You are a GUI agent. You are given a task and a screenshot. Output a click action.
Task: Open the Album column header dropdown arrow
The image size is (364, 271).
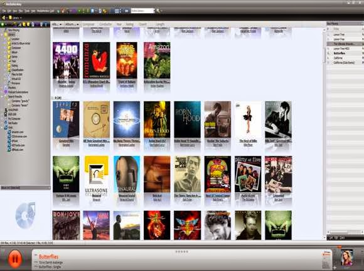[78, 24]
